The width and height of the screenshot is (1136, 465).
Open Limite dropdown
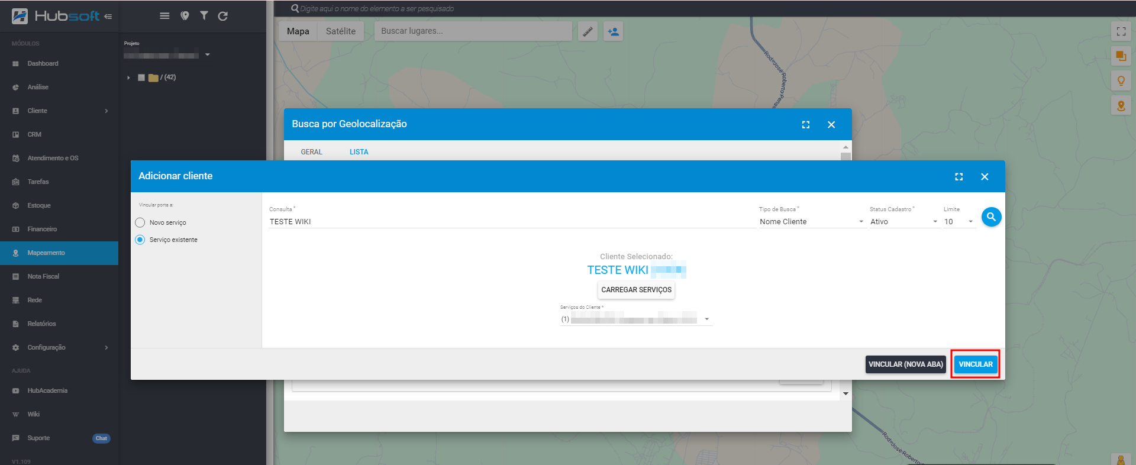tap(958, 222)
